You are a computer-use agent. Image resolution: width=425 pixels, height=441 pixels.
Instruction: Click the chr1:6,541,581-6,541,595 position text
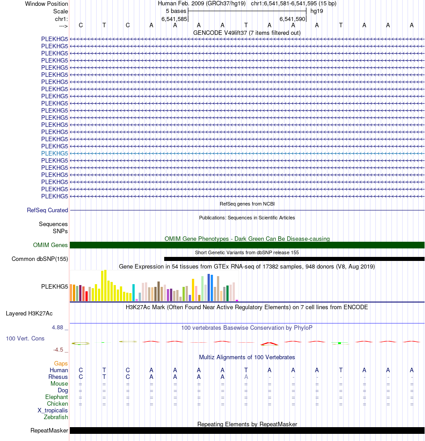click(x=293, y=4)
